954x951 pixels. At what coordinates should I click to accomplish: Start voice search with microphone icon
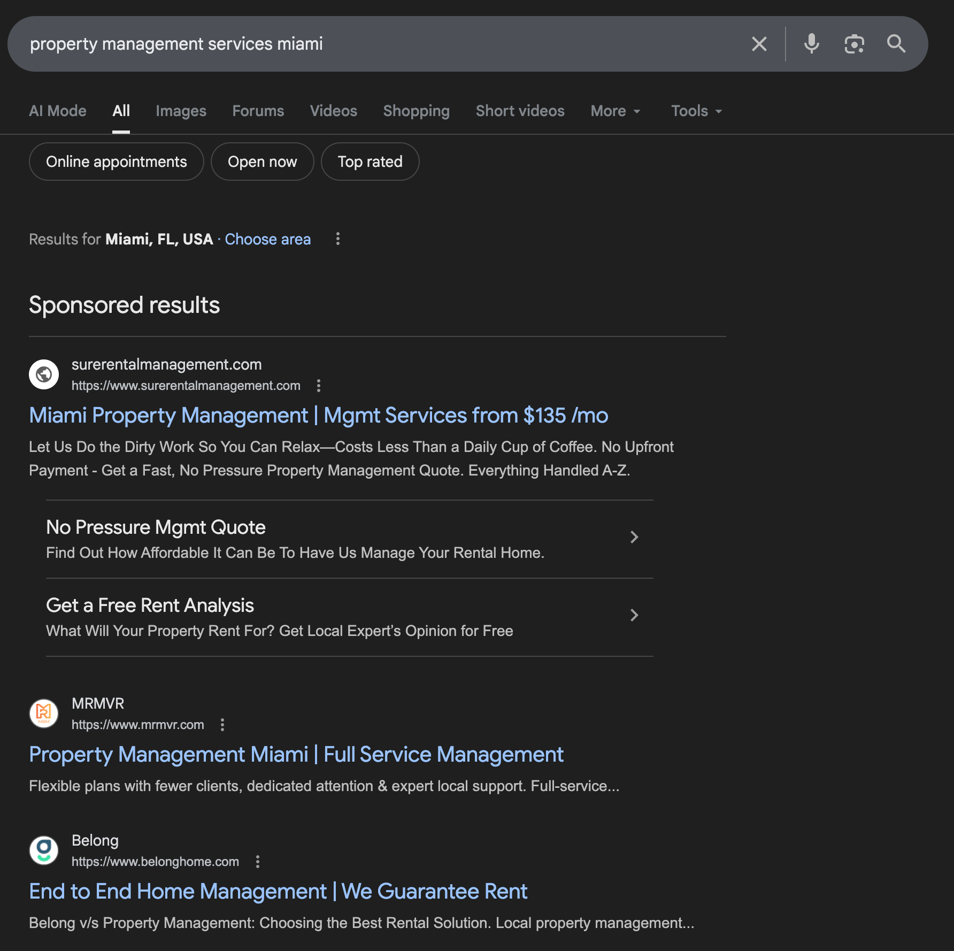pos(811,44)
